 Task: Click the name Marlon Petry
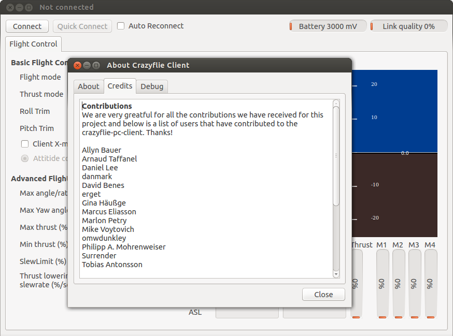point(104,221)
